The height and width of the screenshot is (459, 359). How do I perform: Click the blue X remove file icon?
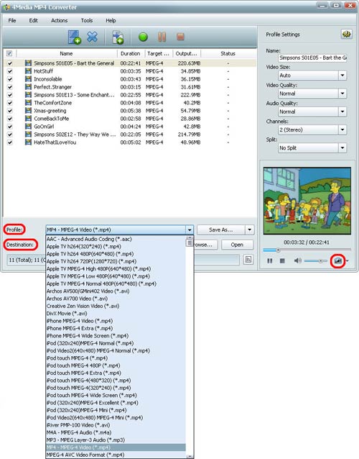[x=93, y=37]
